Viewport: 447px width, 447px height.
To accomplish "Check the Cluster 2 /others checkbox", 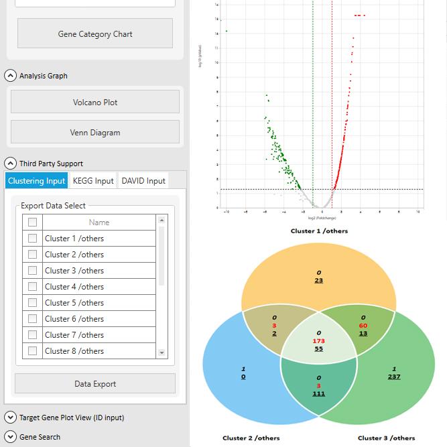I will click(x=32, y=254).
